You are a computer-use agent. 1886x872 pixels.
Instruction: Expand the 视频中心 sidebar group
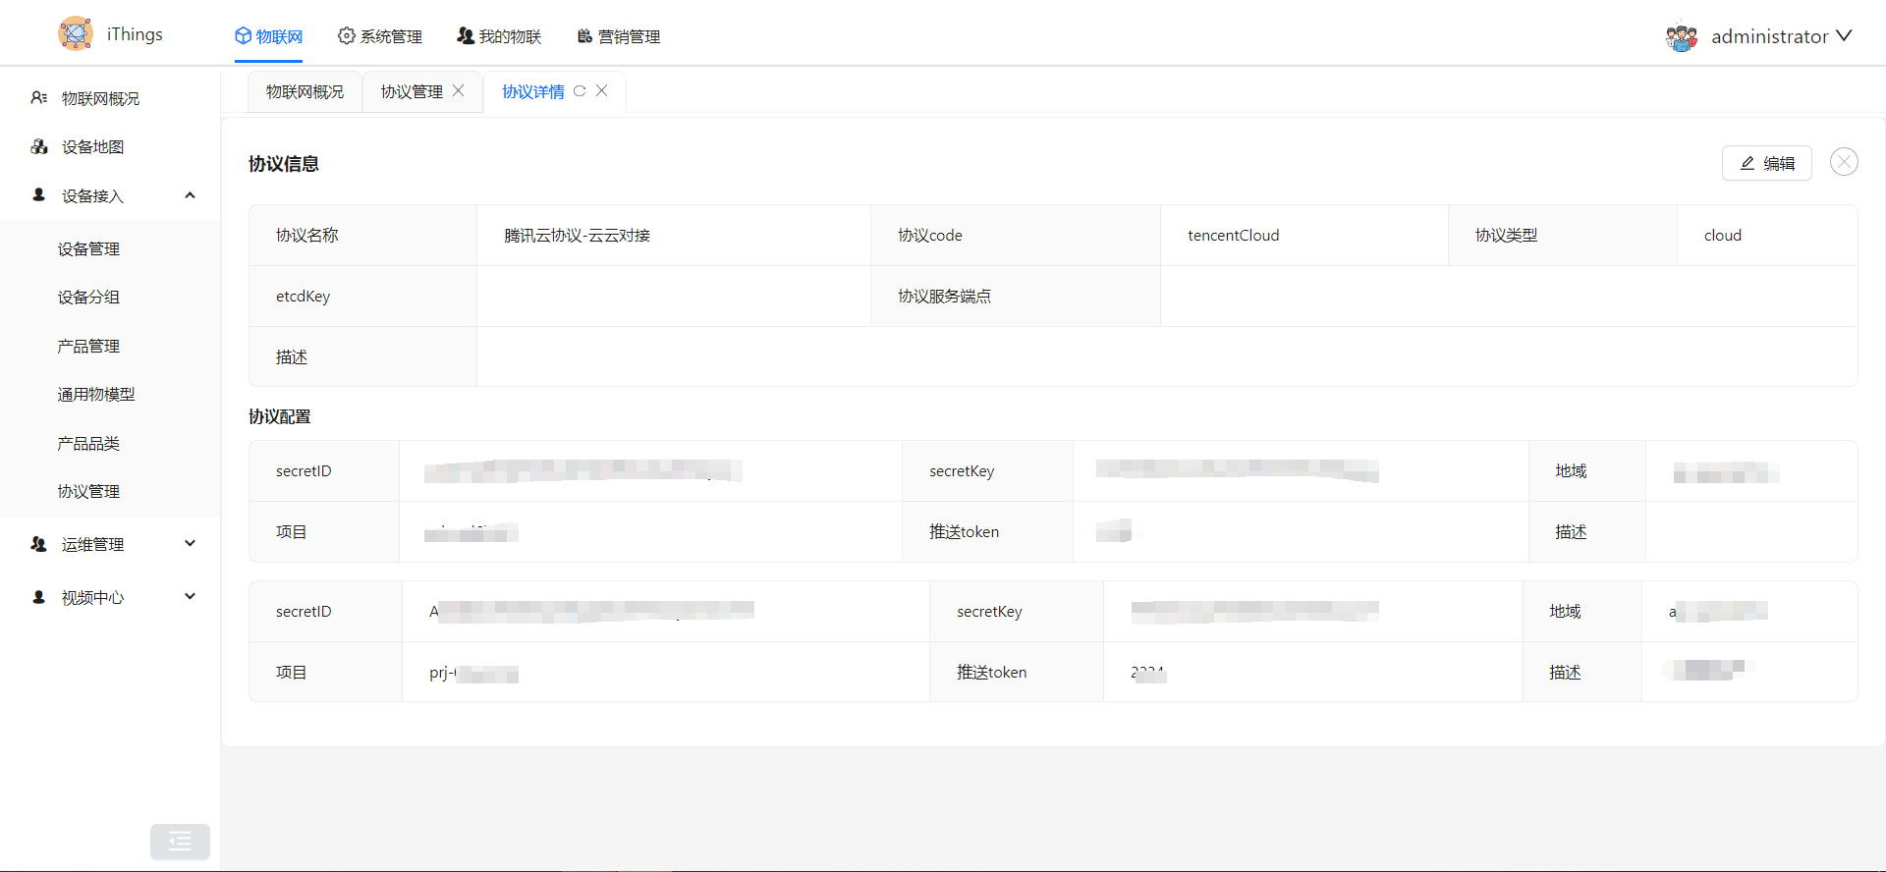point(190,597)
